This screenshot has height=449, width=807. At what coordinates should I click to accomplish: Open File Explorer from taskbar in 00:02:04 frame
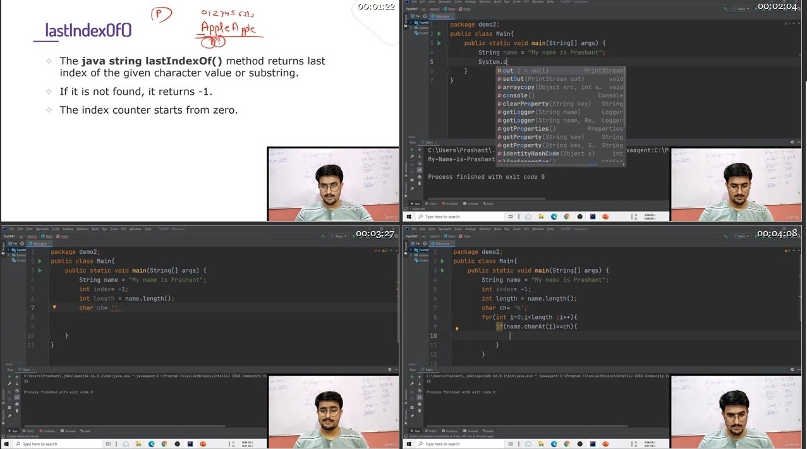point(541,217)
